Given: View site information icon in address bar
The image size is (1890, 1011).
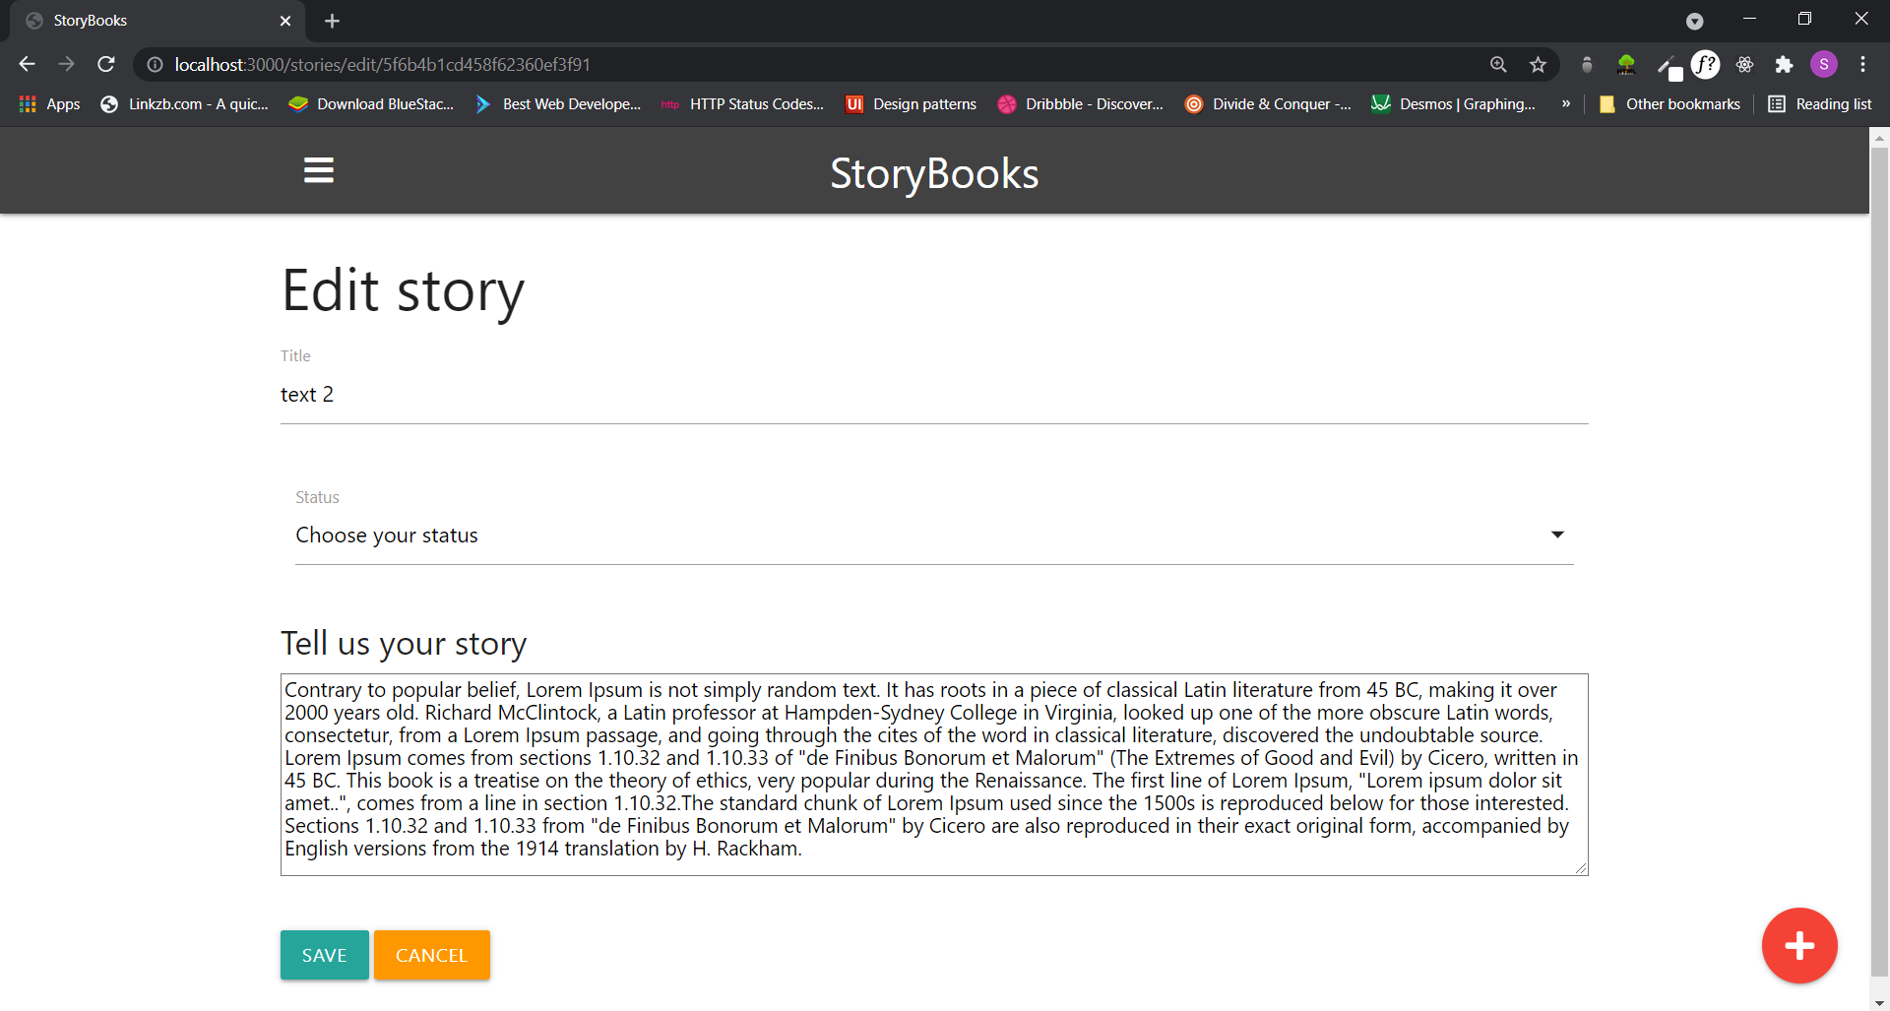Looking at the screenshot, I should click(155, 65).
